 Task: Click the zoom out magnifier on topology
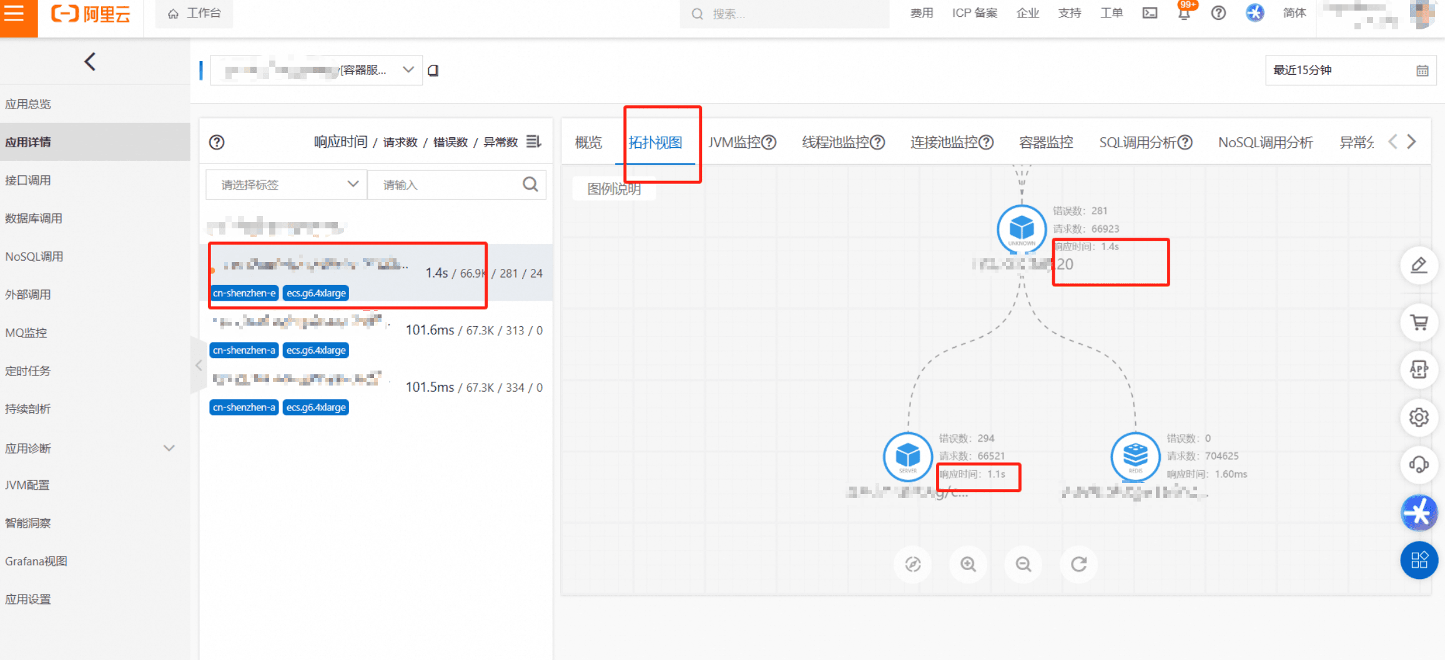(1023, 564)
